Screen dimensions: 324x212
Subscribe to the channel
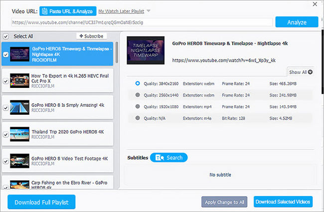click(x=92, y=36)
